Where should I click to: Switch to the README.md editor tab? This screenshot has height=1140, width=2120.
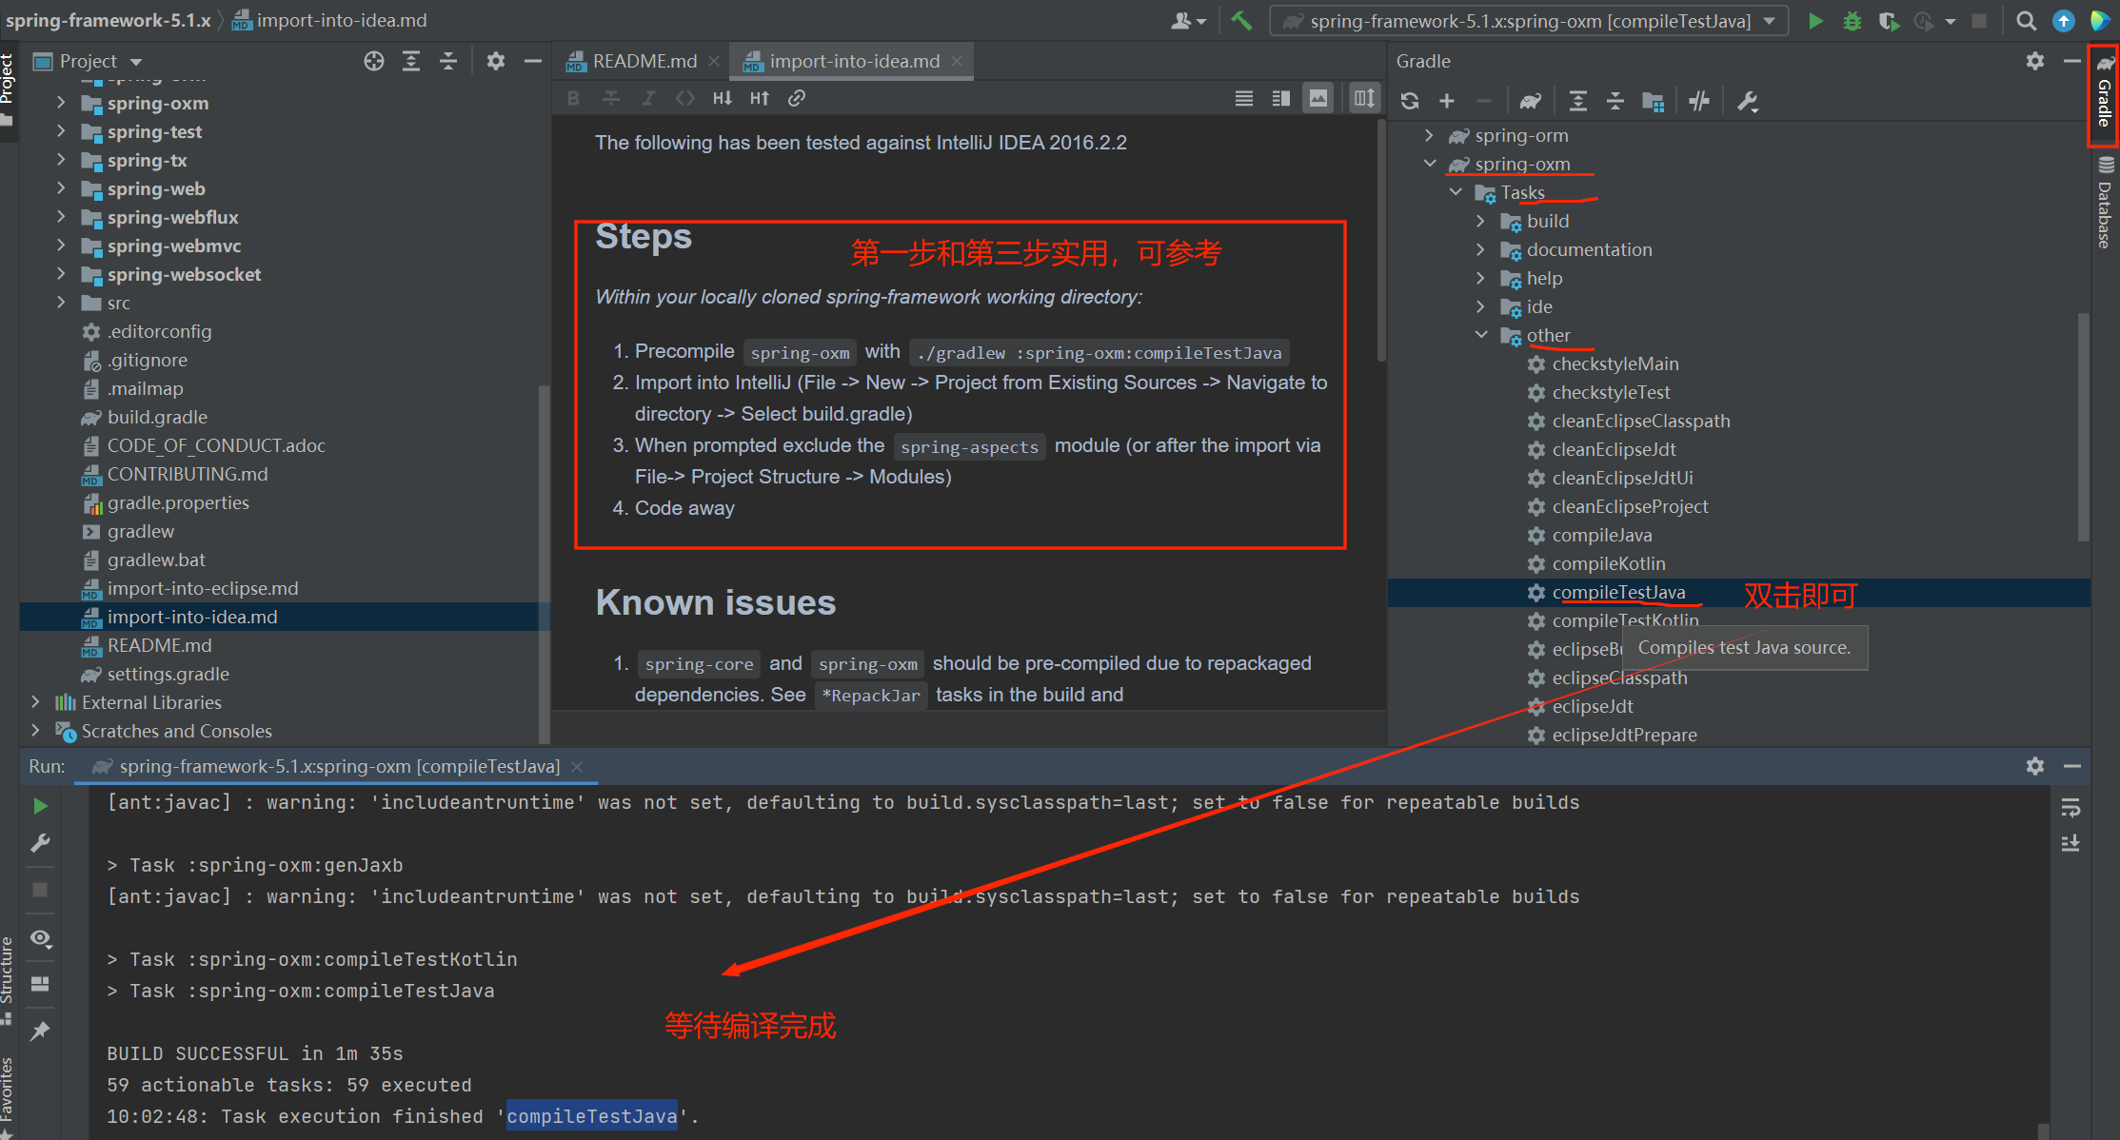tap(643, 62)
